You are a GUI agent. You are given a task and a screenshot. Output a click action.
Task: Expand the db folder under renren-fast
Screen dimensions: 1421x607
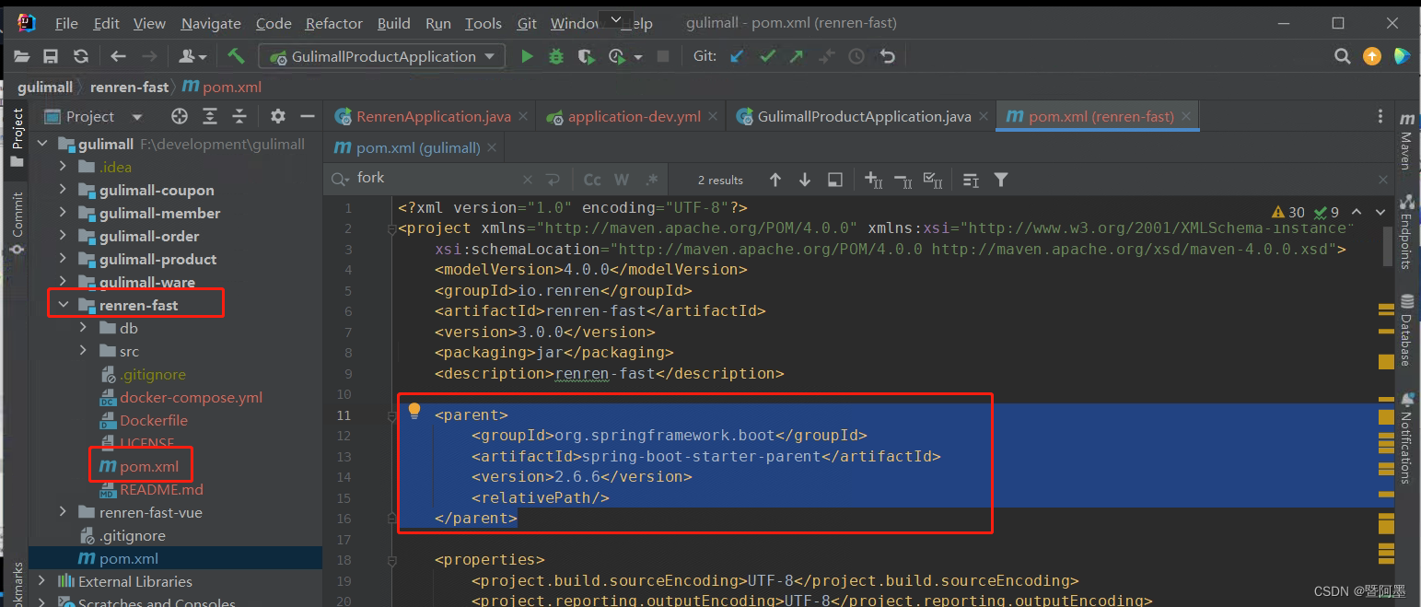click(83, 327)
